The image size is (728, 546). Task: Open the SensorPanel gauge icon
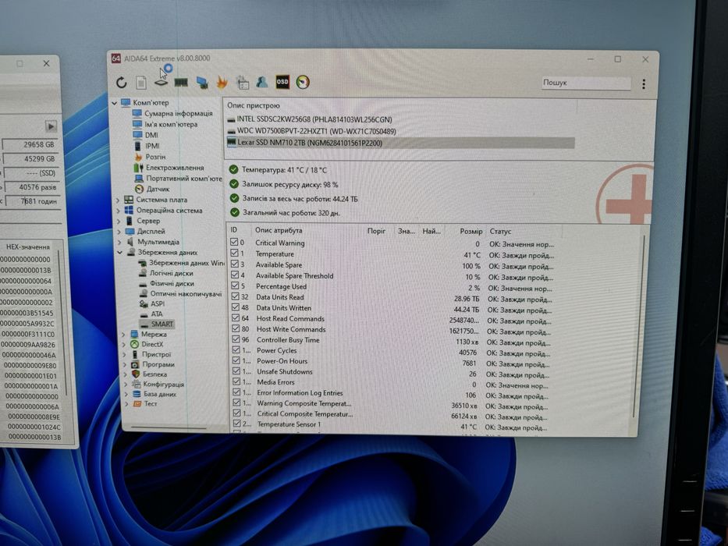303,82
